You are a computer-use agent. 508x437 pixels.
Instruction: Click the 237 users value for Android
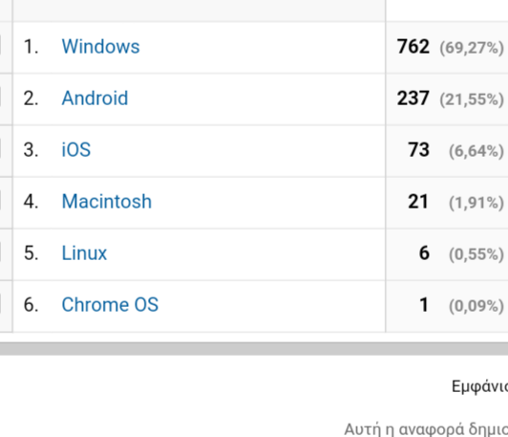click(x=413, y=98)
